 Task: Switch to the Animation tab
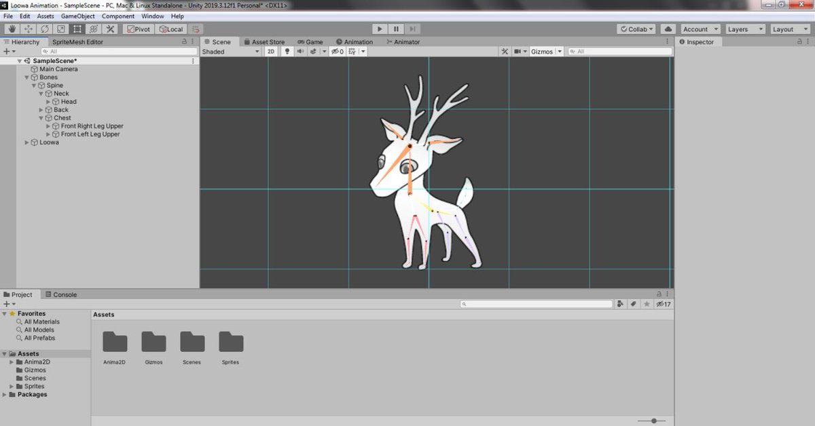(354, 42)
